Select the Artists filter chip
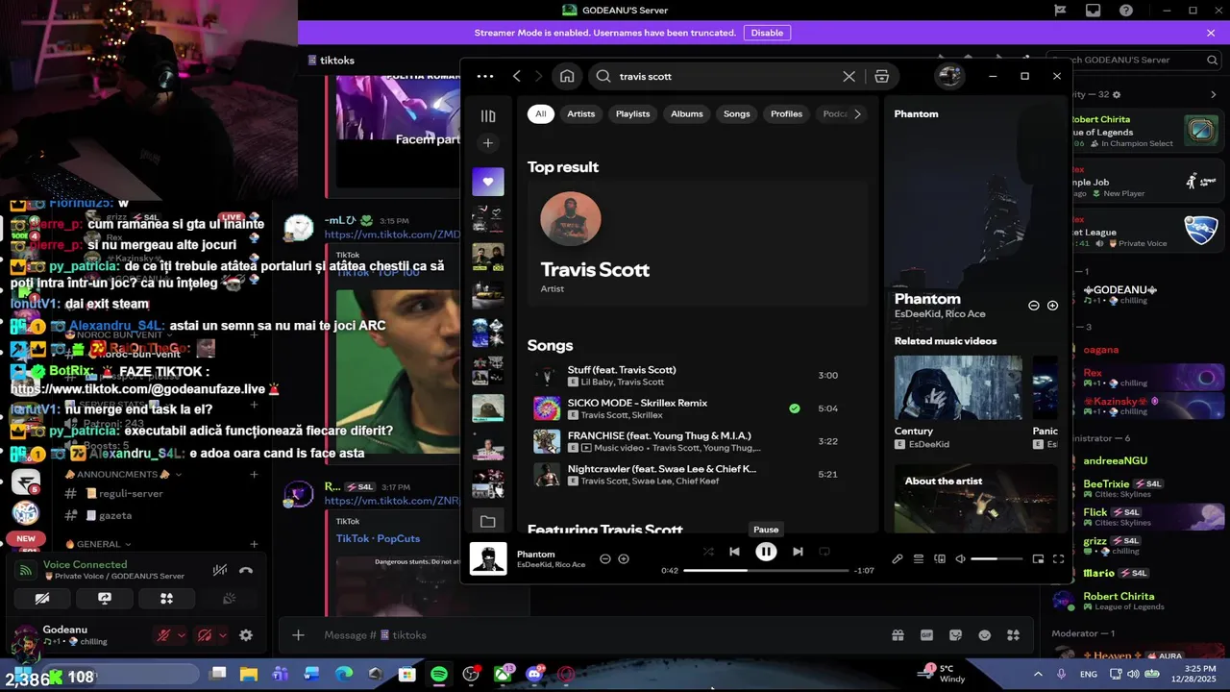The height and width of the screenshot is (692, 1230). pos(580,113)
